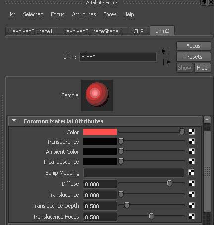Click the Hide button
This screenshot has width=217, height=225.
pyautogui.click(x=202, y=68)
